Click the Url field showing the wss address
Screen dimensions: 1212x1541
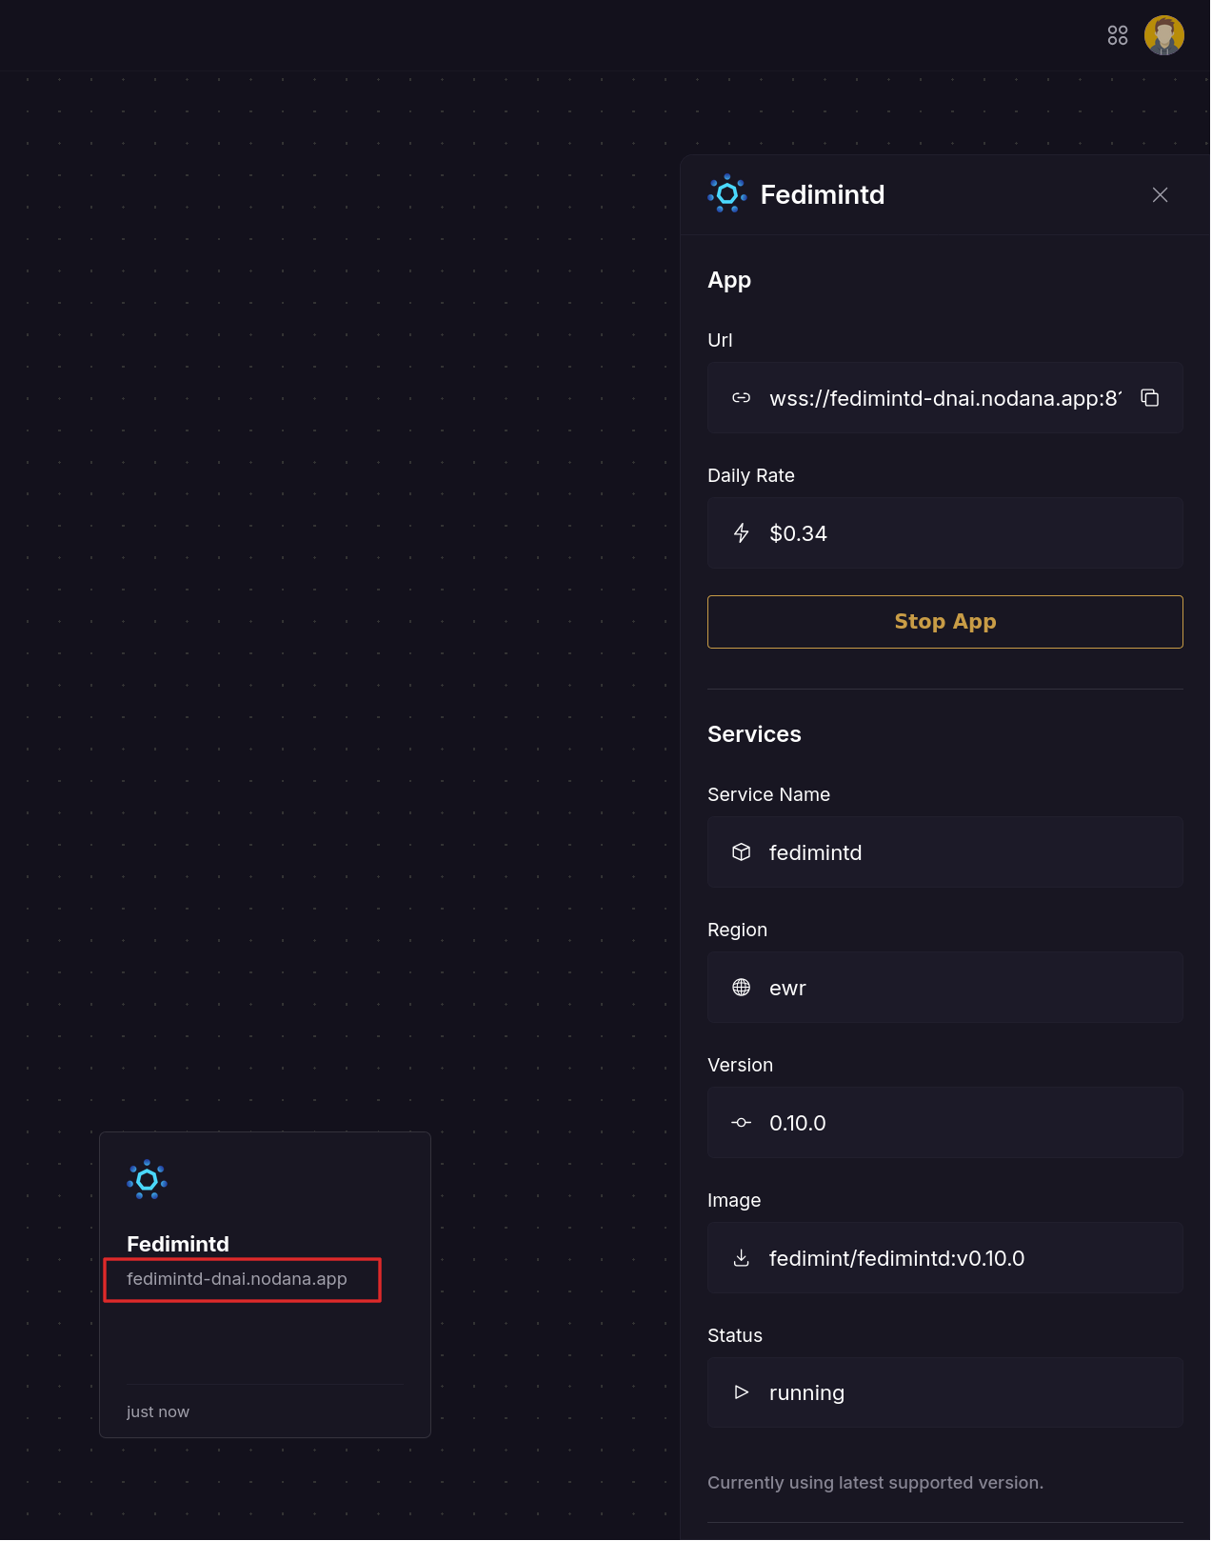pos(944,397)
